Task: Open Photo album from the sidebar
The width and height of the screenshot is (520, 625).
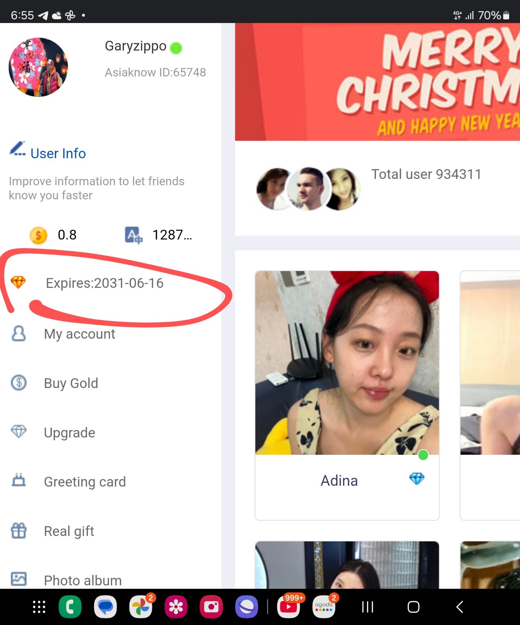Action: (83, 580)
